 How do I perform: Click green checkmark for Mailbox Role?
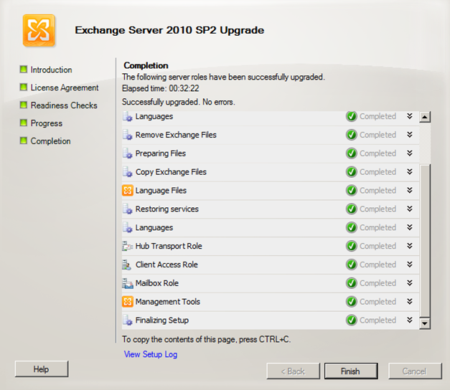click(x=351, y=283)
